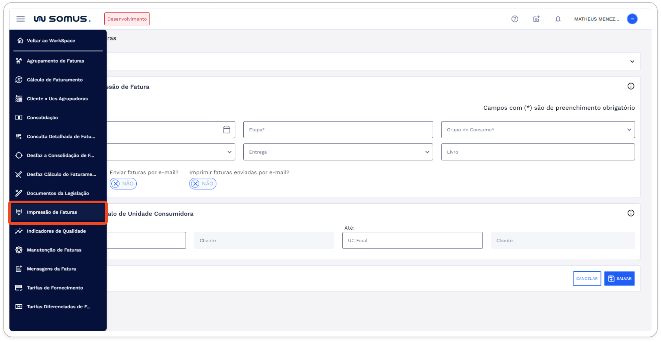Click the help question mark icon

pyautogui.click(x=514, y=19)
